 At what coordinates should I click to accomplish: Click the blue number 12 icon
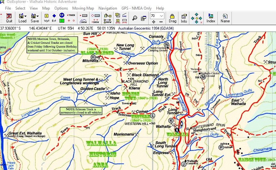point(62,15)
